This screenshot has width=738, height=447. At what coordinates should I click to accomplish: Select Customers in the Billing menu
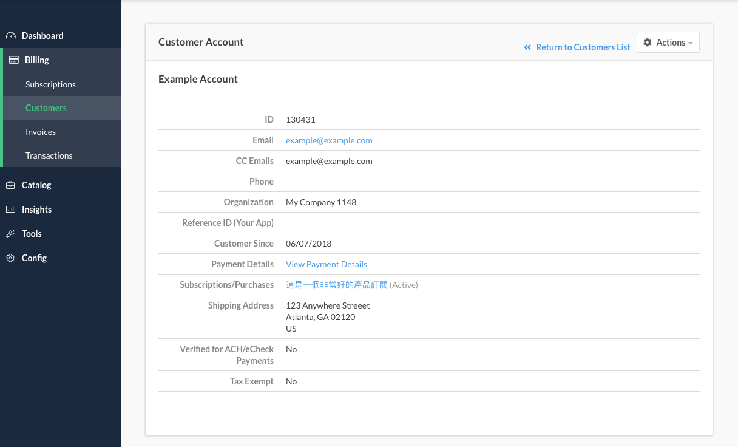point(46,108)
